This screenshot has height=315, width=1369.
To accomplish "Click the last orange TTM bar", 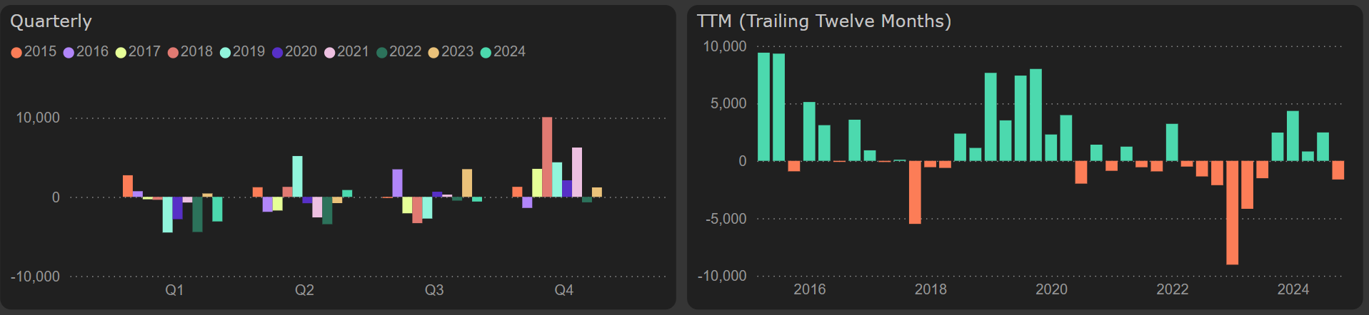I will 1338,170.
